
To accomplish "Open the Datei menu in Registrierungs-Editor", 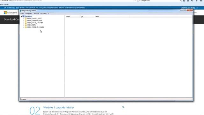I will 22,14.
